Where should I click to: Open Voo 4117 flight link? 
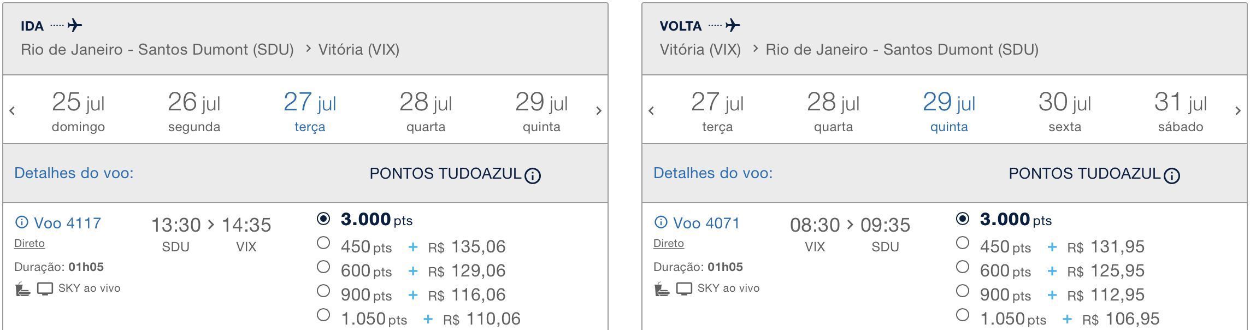(67, 223)
